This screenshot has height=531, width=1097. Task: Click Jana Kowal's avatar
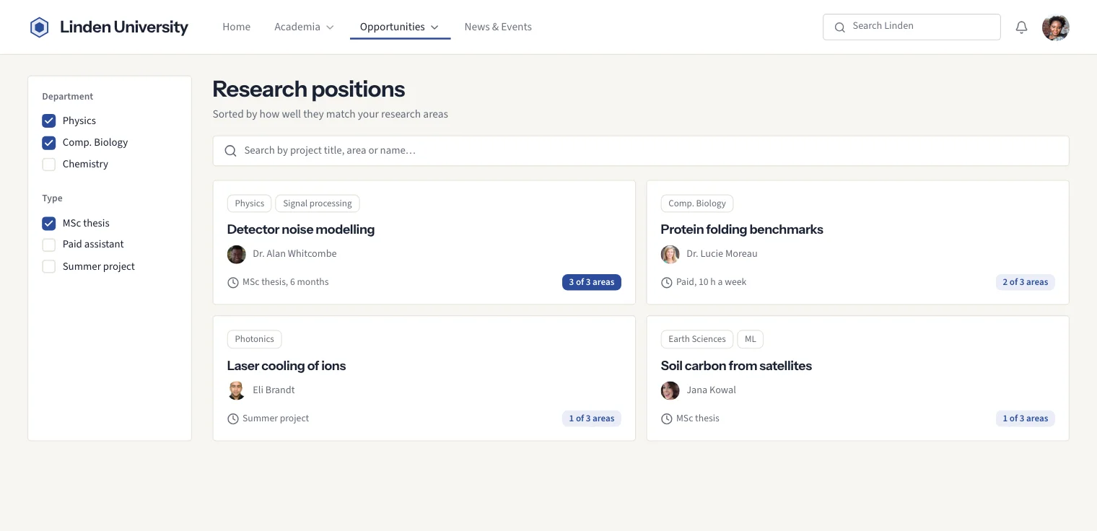(x=670, y=390)
